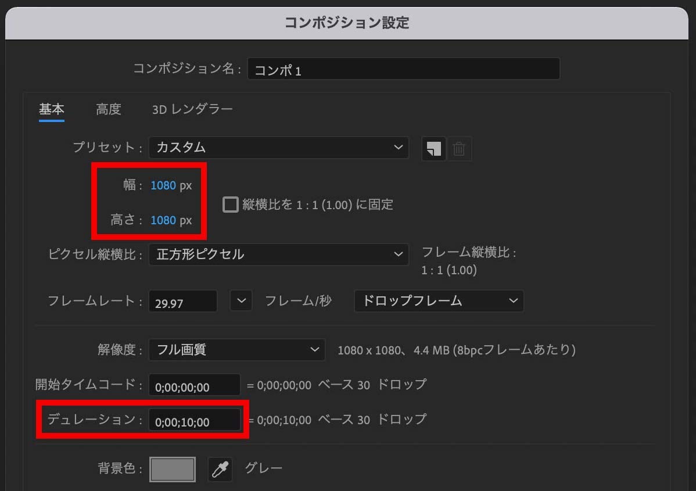Open ピクセル縦横比 dropdown showing 正方形ピクセル
Viewport: 696px width, 491px height.
tap(279, 255)
